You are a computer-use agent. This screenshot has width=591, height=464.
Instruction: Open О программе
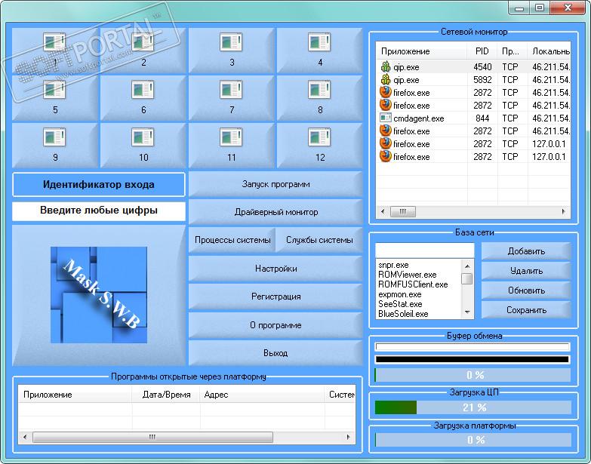pyautogui.click(x=275, y=325)
